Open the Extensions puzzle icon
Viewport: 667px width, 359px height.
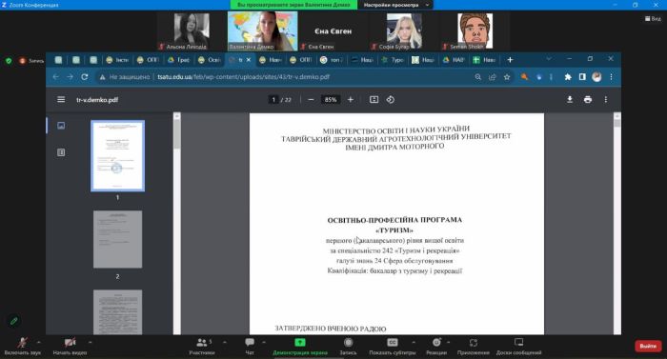click(x=568, y=77)
